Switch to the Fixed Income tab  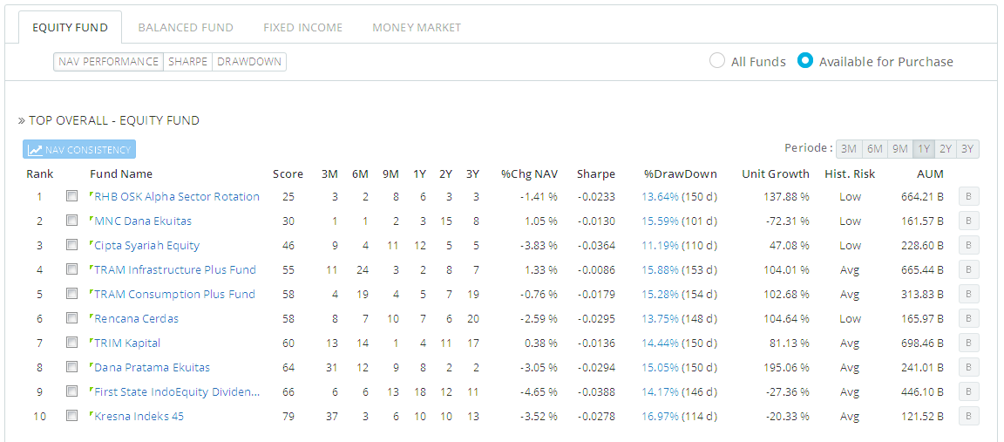coord(302,27)
